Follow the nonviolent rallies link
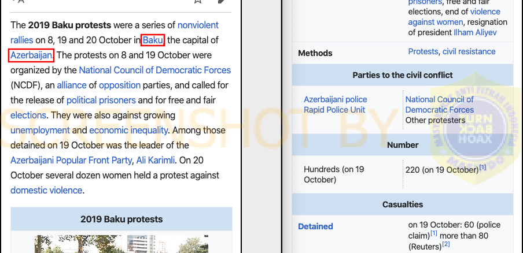 pos(115,32)
